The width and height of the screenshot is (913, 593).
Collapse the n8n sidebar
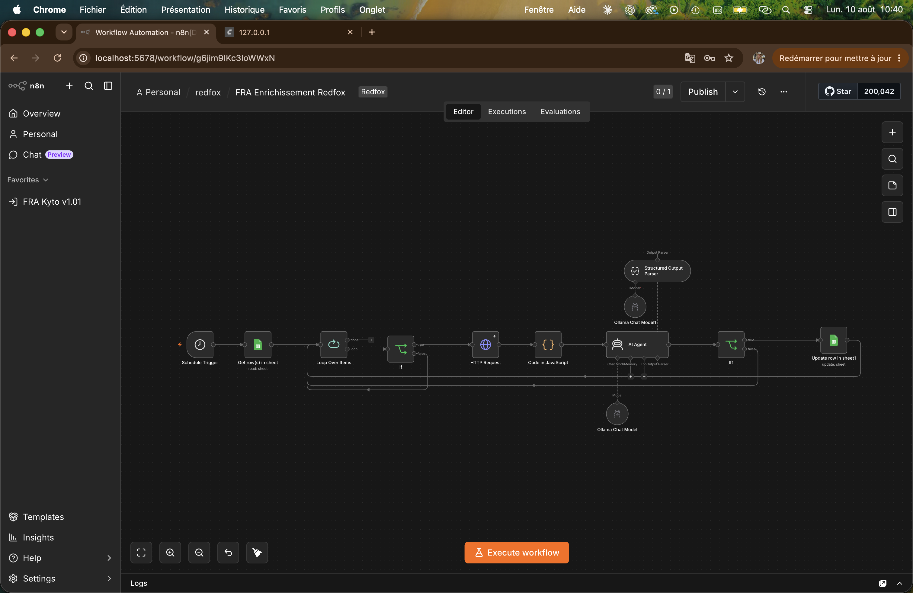click(108, 85)
